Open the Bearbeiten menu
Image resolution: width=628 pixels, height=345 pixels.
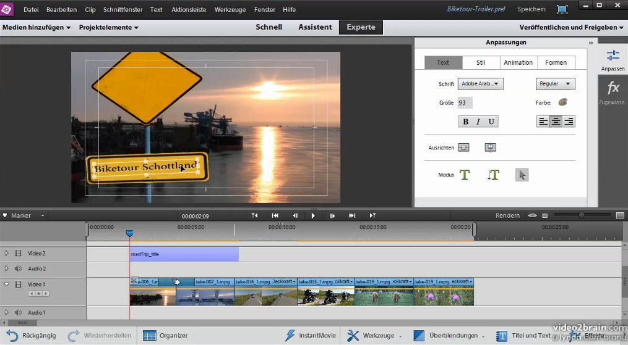(61, 9)
